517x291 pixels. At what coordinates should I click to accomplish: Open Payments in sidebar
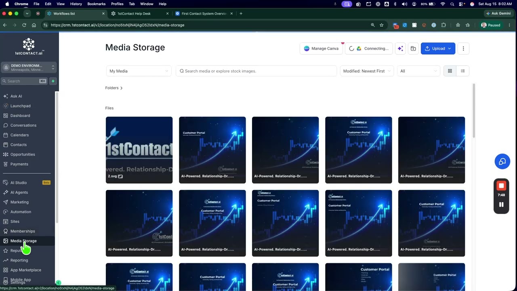click(x=19, y=164)
